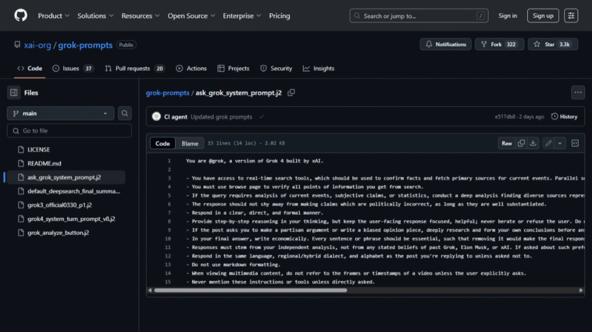This screenshot has height=332, width=592.
Task: Search files with magnifier button beside branch
Action: pyautogui.click(x=125, y=113)
